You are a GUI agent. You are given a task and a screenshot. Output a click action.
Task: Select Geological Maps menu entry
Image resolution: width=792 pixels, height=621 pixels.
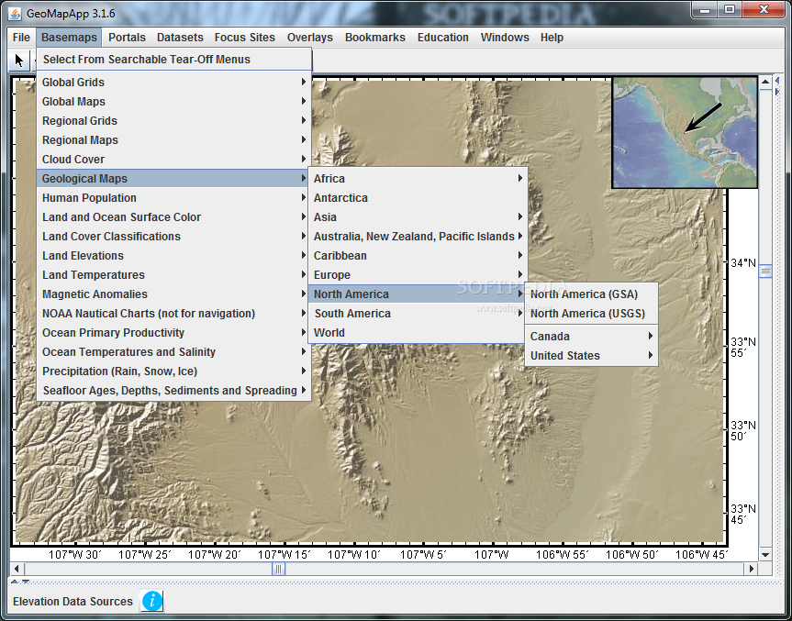coord(173,178)
